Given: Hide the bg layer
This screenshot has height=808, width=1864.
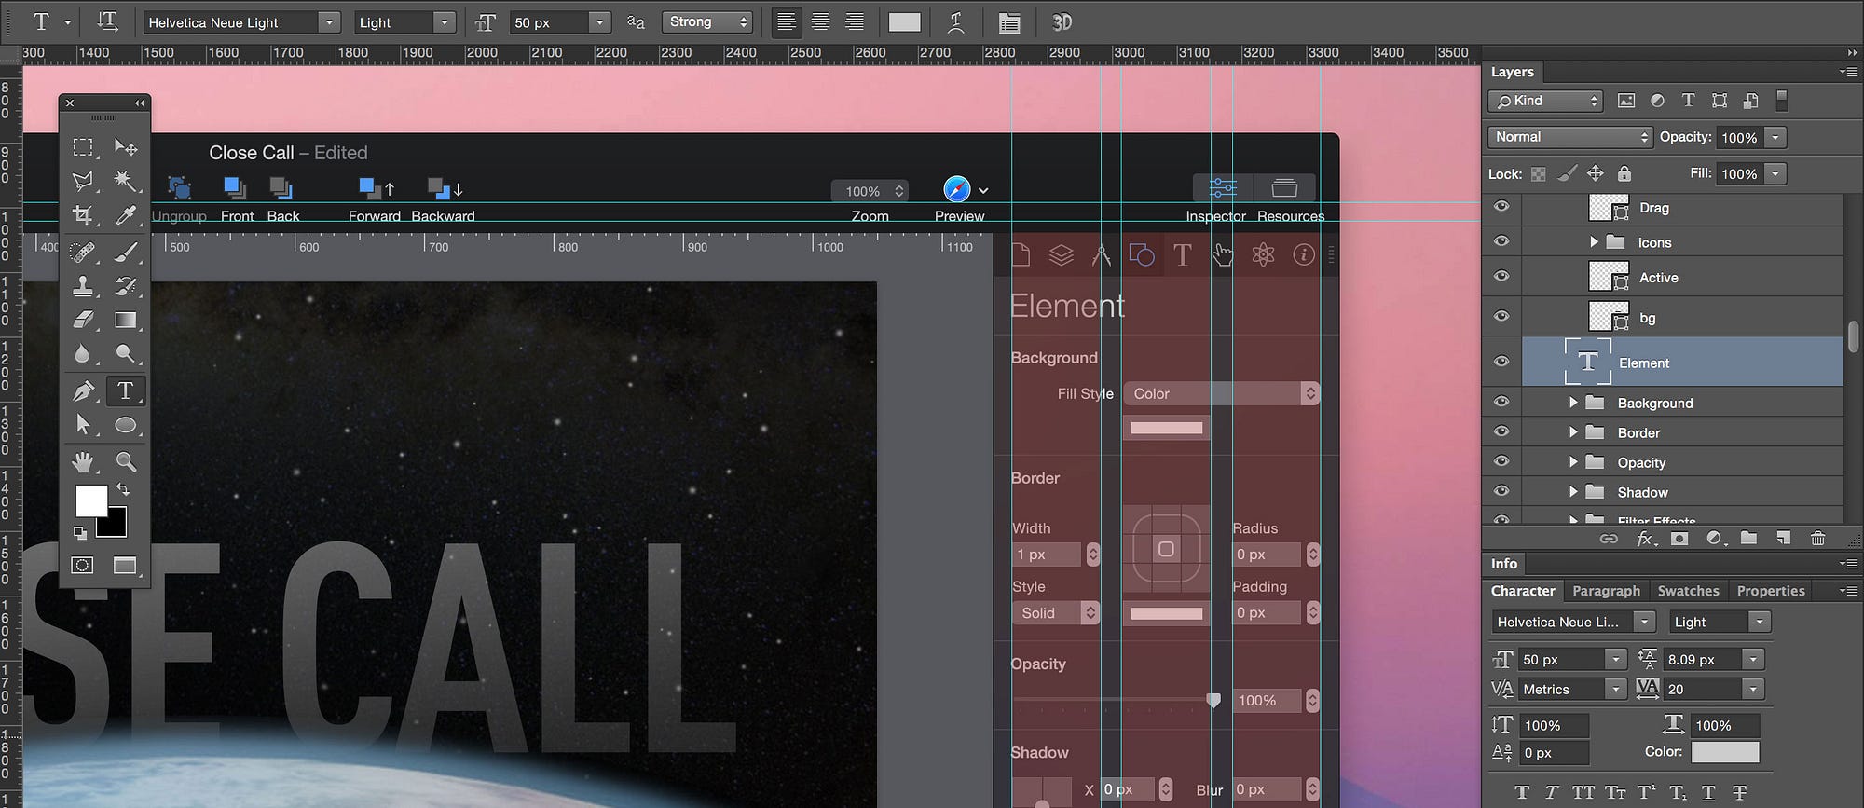Looking at the screenshot, I should pos(1501,317).
